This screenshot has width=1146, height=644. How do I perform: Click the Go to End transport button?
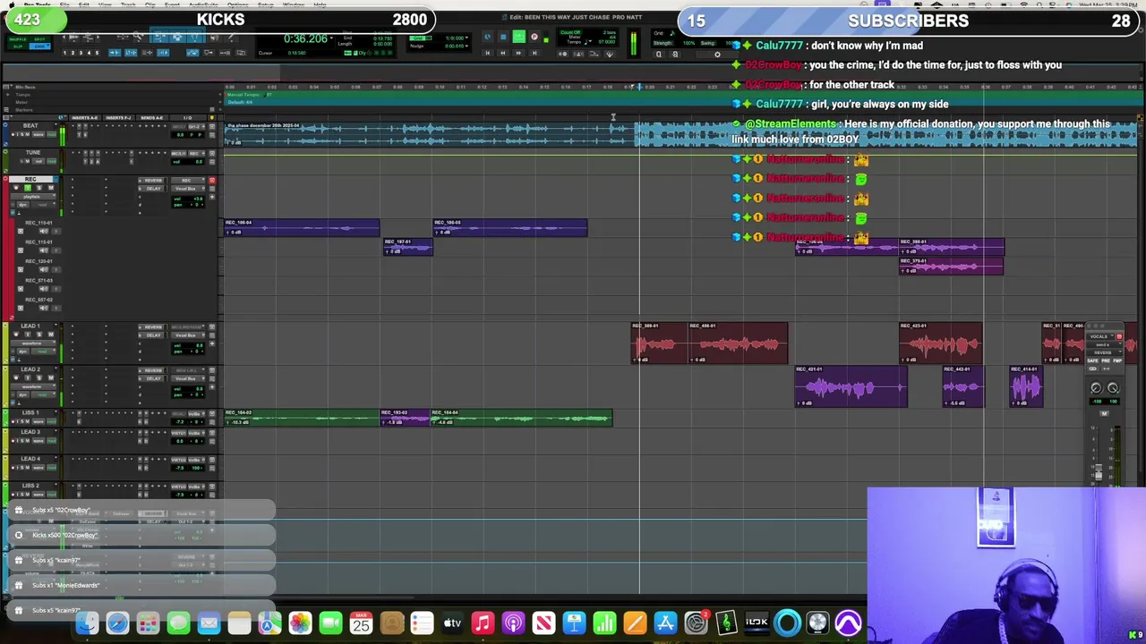[x=535, y=53]
